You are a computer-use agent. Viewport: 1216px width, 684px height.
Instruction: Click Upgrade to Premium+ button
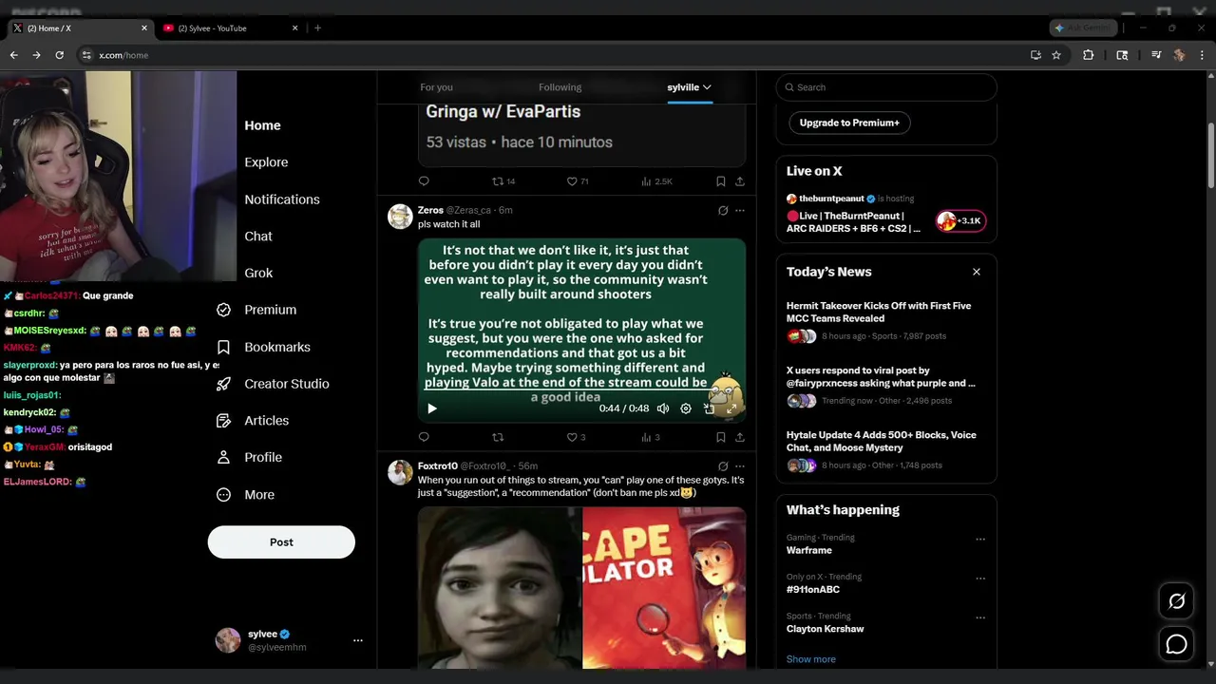(849, 123)
